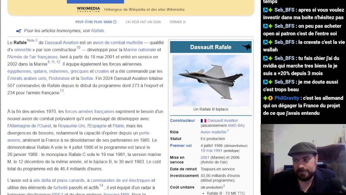Click the égyptiennes link

point(19,71)
